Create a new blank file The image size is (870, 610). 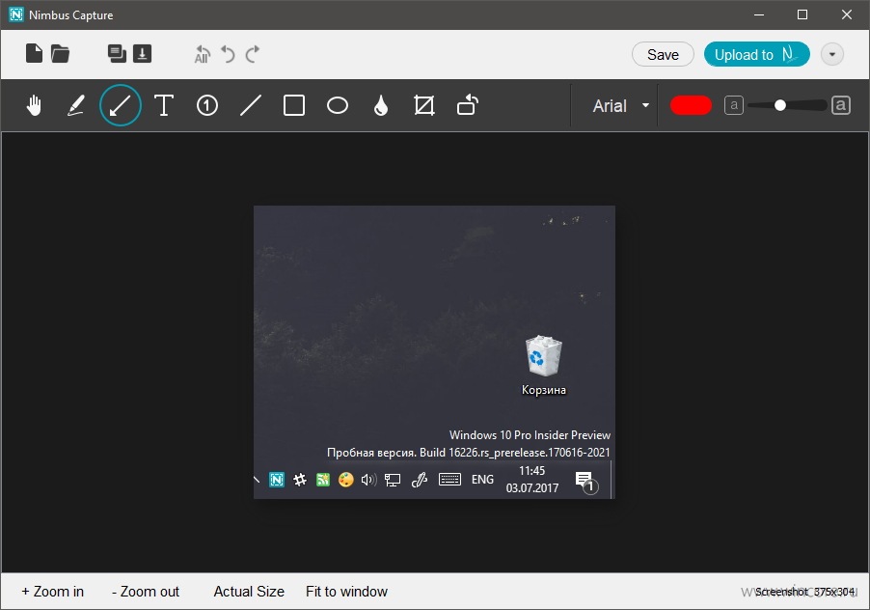pos(34,54)
